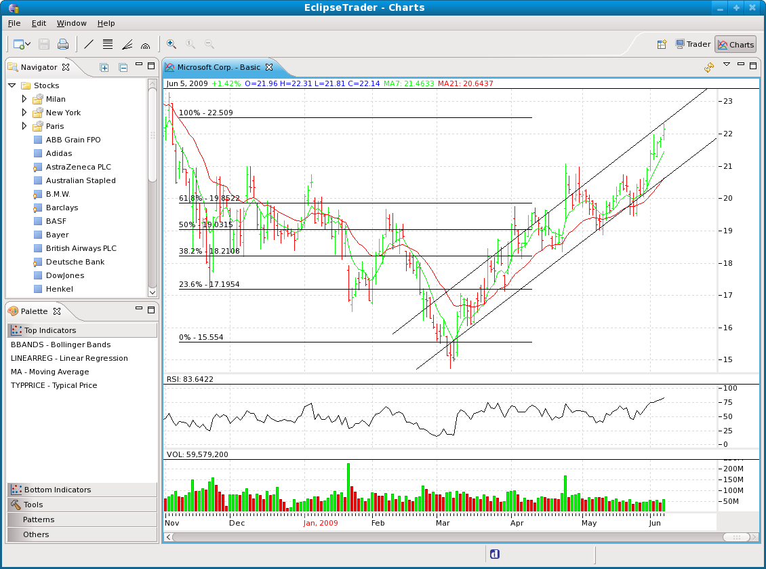Open the Window menu
The height and width of the screenshot is (569, 766).
(x=71, y=23)
